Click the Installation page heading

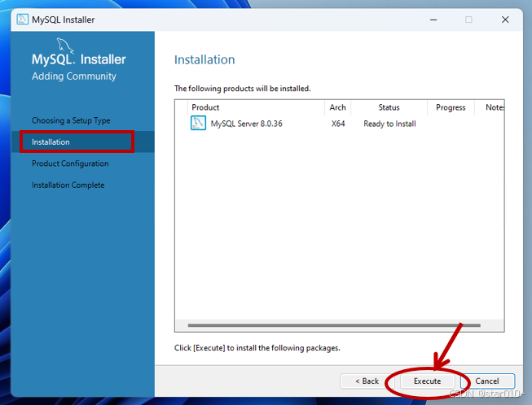click(204, 59)
